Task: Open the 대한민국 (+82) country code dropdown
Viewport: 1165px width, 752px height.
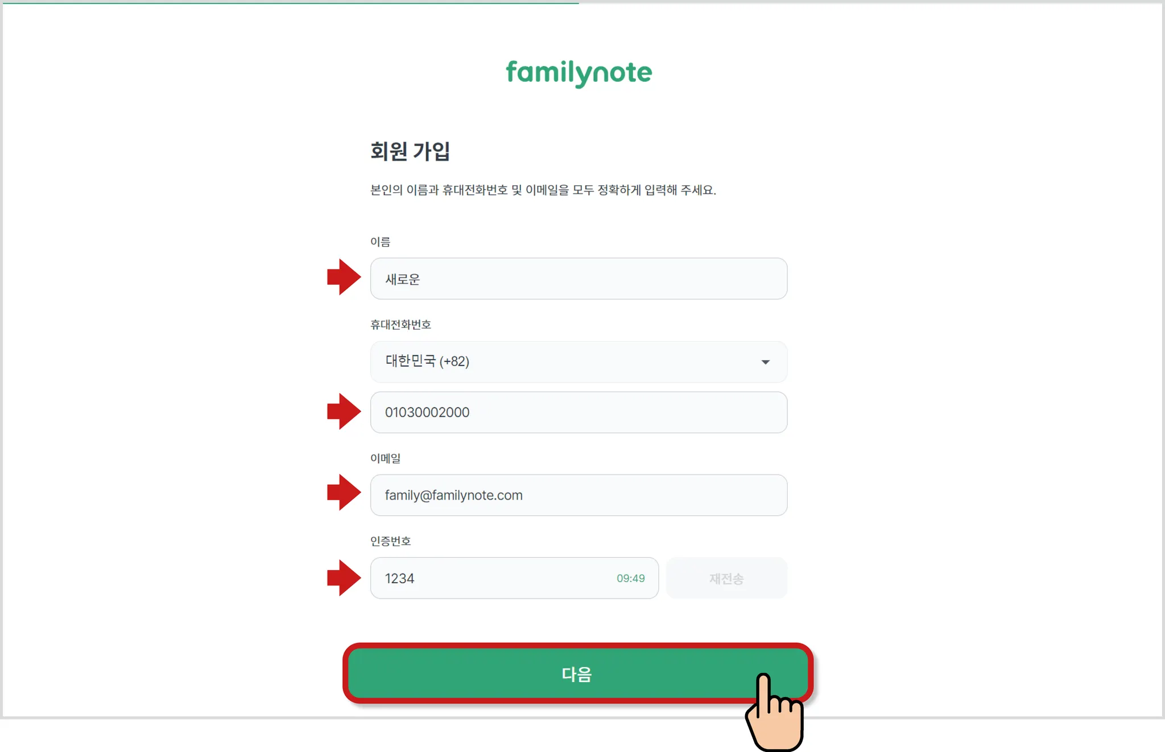Action: pos(569,362)
